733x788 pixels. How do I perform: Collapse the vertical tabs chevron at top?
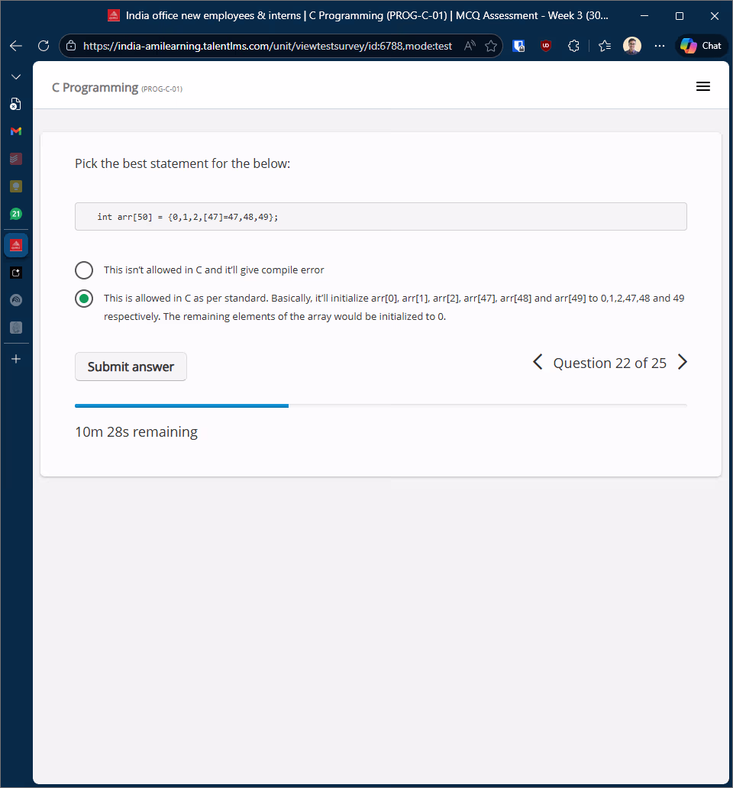point(16,77)
